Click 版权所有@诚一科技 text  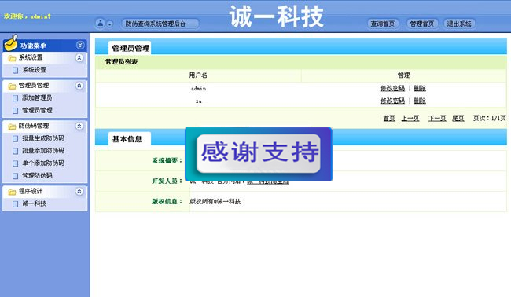(215, 202)
